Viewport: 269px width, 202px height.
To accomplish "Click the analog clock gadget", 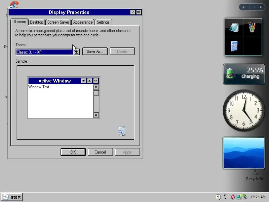I will click(243, 110).
